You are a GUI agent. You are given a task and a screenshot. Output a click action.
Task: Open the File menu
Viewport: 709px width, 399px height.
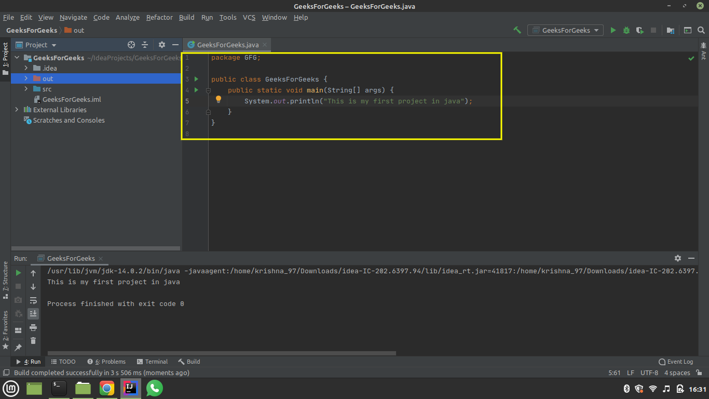click(8, 17)
